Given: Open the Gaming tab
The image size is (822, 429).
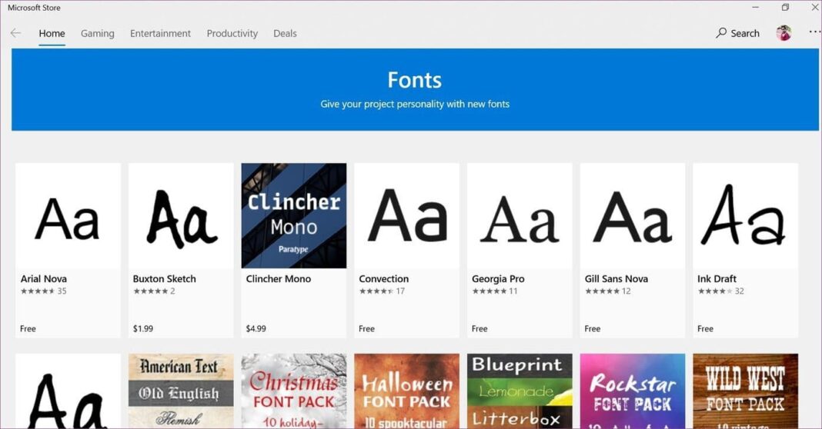Looking at the screenshot, I should (x=97, y=33).
